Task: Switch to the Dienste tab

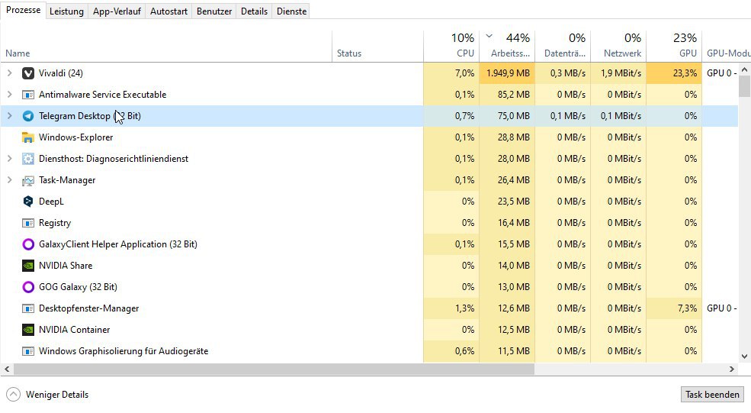Action: pos(291,11)
